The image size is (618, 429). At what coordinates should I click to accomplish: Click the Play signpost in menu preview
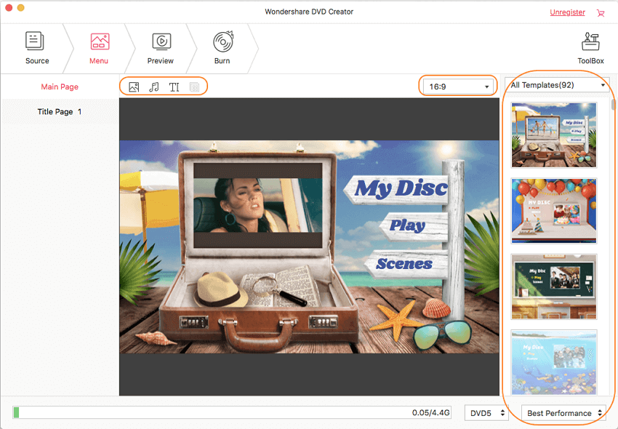(407, 225)
